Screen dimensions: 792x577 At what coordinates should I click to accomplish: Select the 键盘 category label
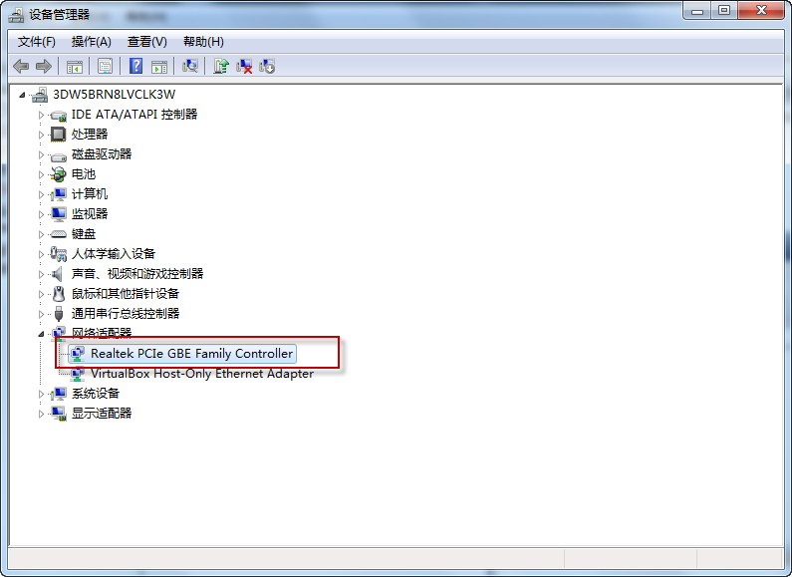pyautogui.click(x=84, y=234)
